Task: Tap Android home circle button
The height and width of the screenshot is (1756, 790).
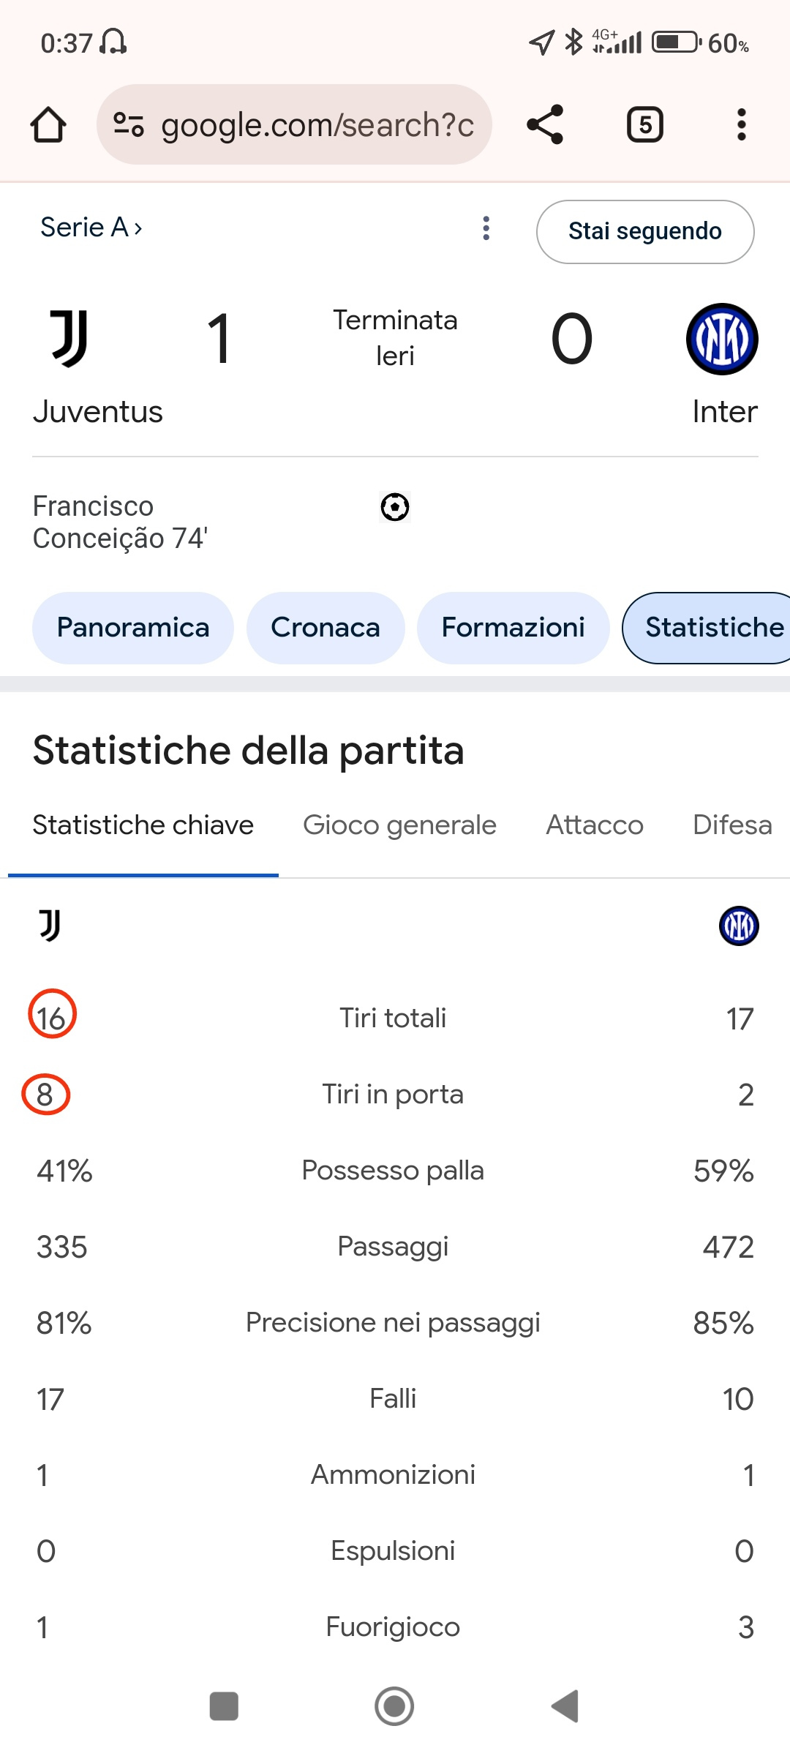Action: (394, 1706)
